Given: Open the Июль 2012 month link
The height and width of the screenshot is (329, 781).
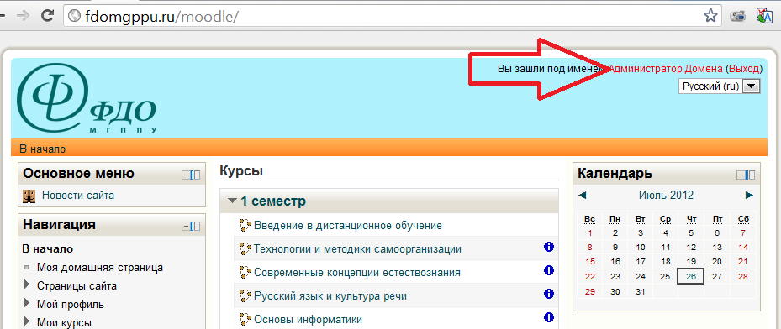Looking at the screenshot, I should [x=666, y=196].
